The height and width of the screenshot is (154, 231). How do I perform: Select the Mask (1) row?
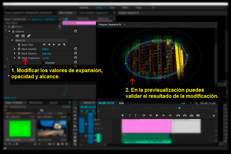pyautogui.click(x=41, y=40)
